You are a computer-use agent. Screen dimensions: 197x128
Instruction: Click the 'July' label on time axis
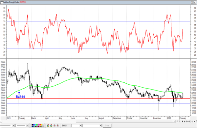(x=86, y=118)
